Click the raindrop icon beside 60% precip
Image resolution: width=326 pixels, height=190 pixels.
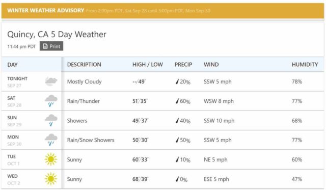(177, 101)
